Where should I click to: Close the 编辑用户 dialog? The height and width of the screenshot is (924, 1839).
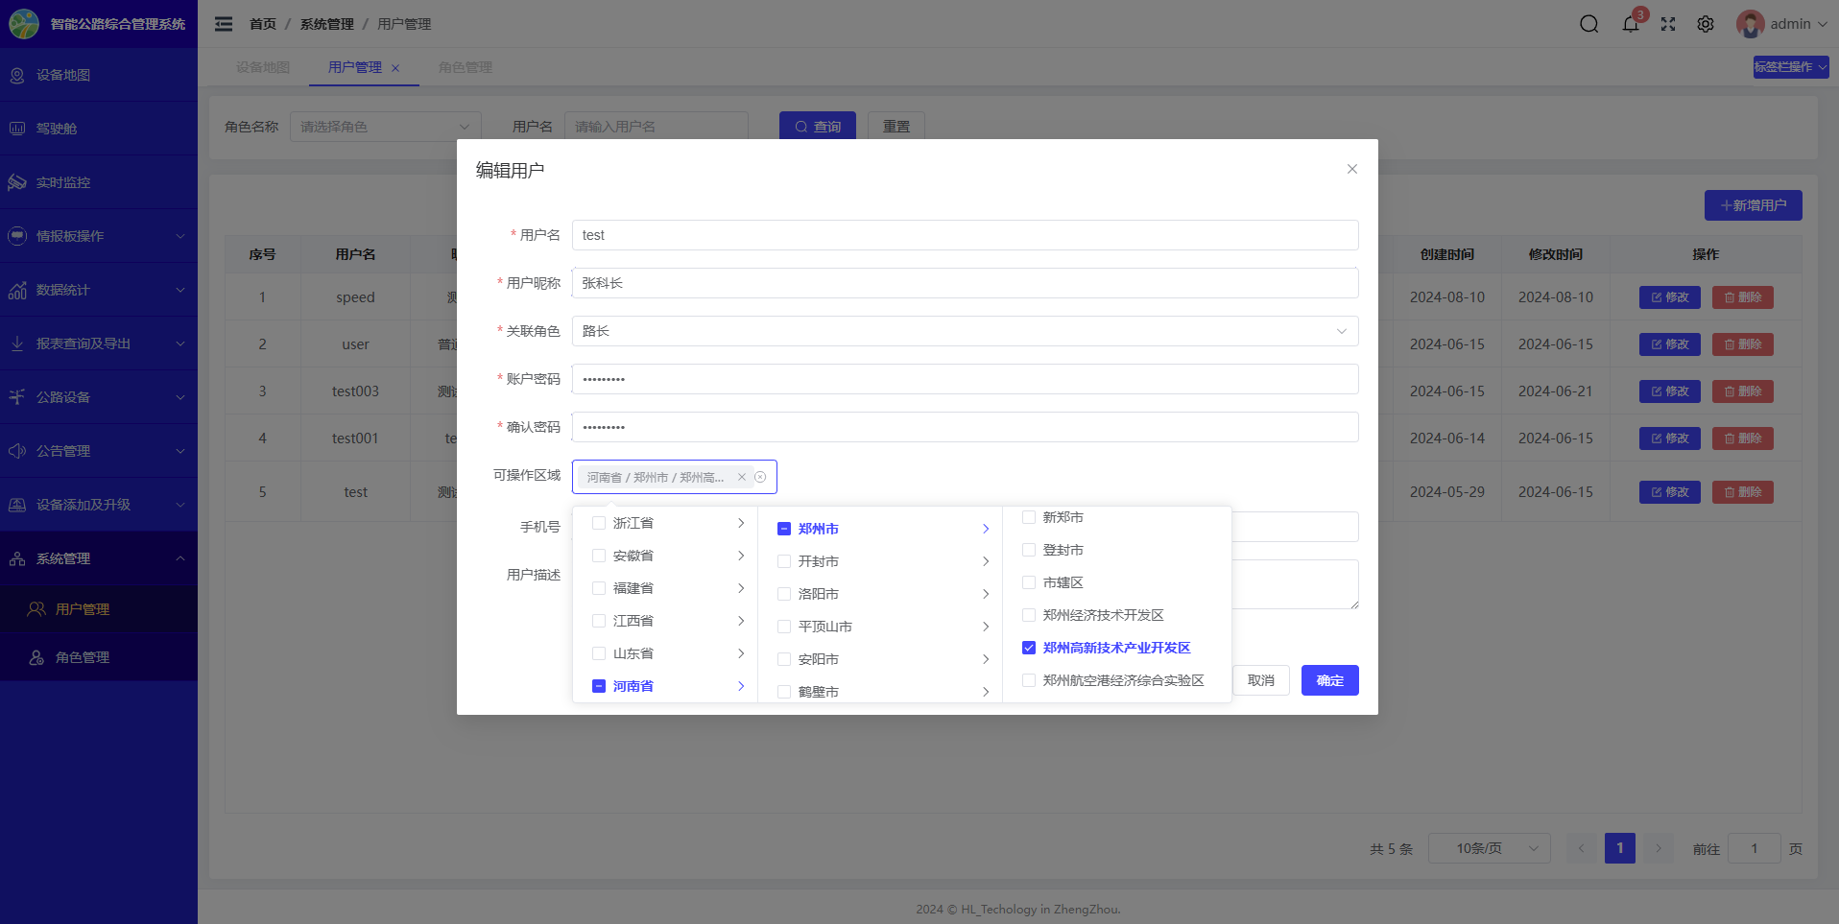1351,169
